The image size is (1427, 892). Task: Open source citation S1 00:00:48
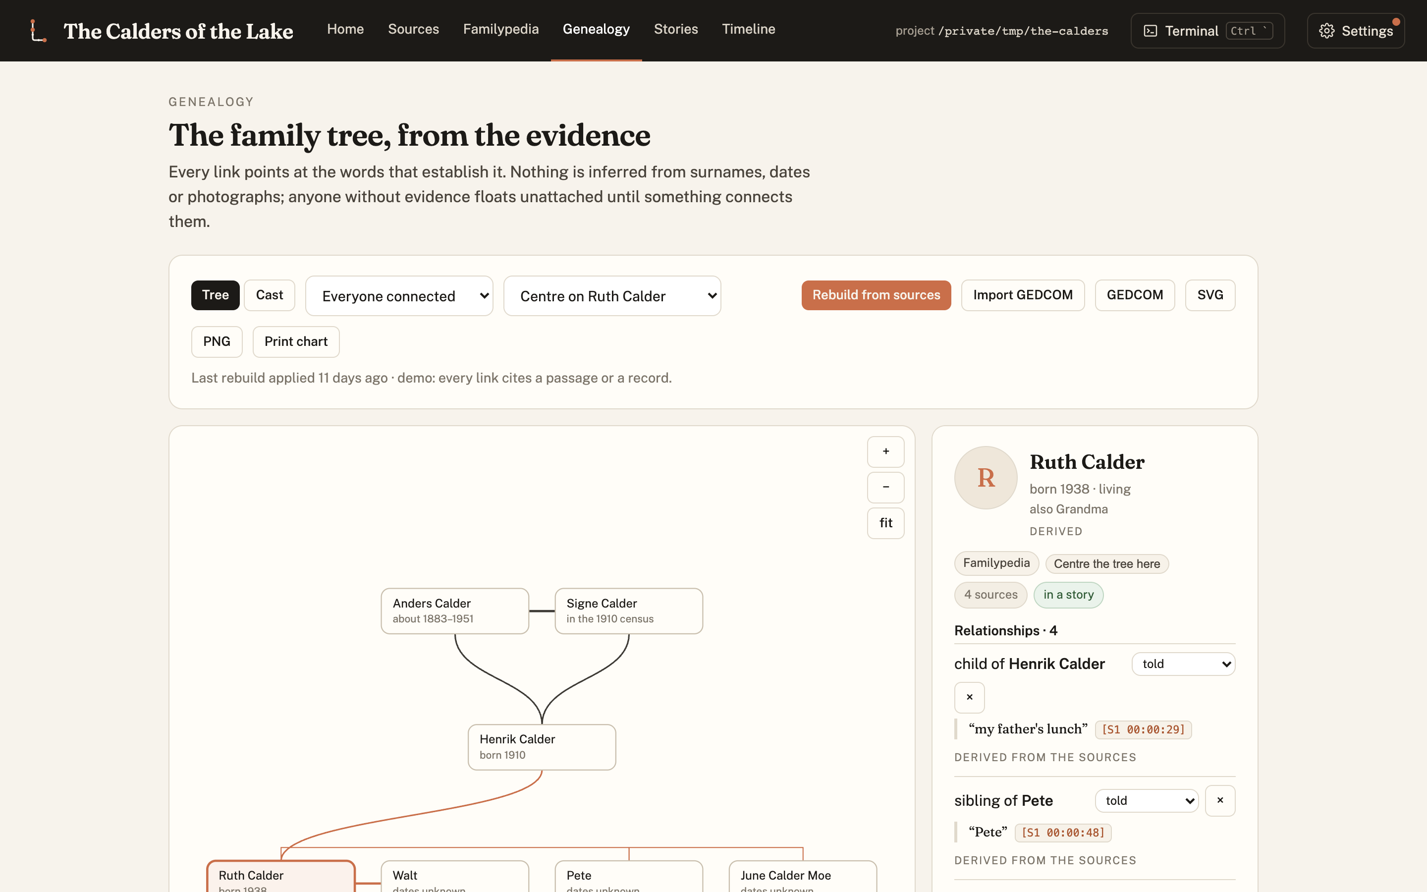[x=1063, y=833]
